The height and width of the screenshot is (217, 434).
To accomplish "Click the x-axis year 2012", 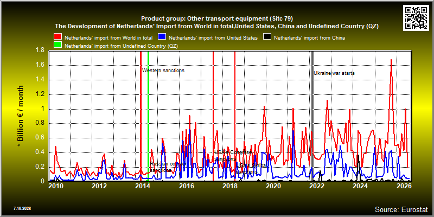I will pyautogui.click(x=99, y=186).
